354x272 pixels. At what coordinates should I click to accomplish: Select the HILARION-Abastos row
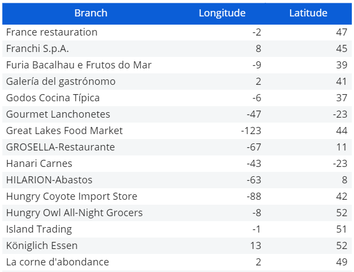tap(49, 180)
